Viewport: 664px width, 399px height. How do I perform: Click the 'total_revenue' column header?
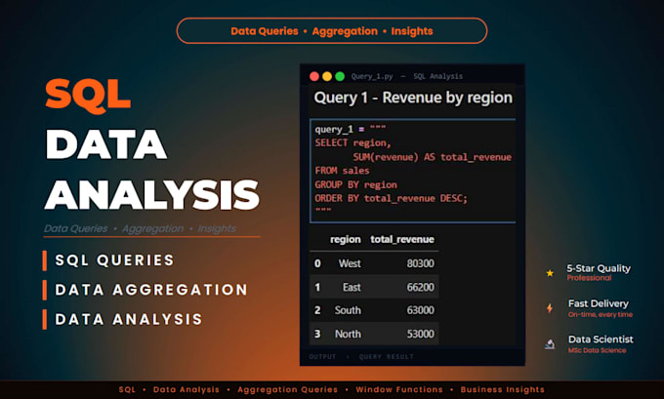tap(402, 239)
